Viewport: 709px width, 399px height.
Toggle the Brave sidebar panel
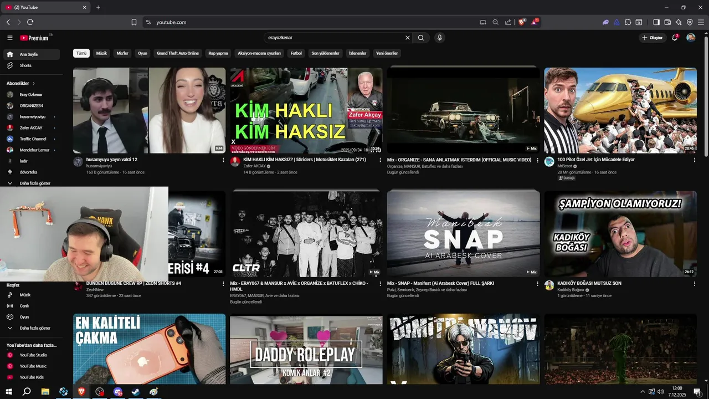pyautogui.click(x=656, y=22)
